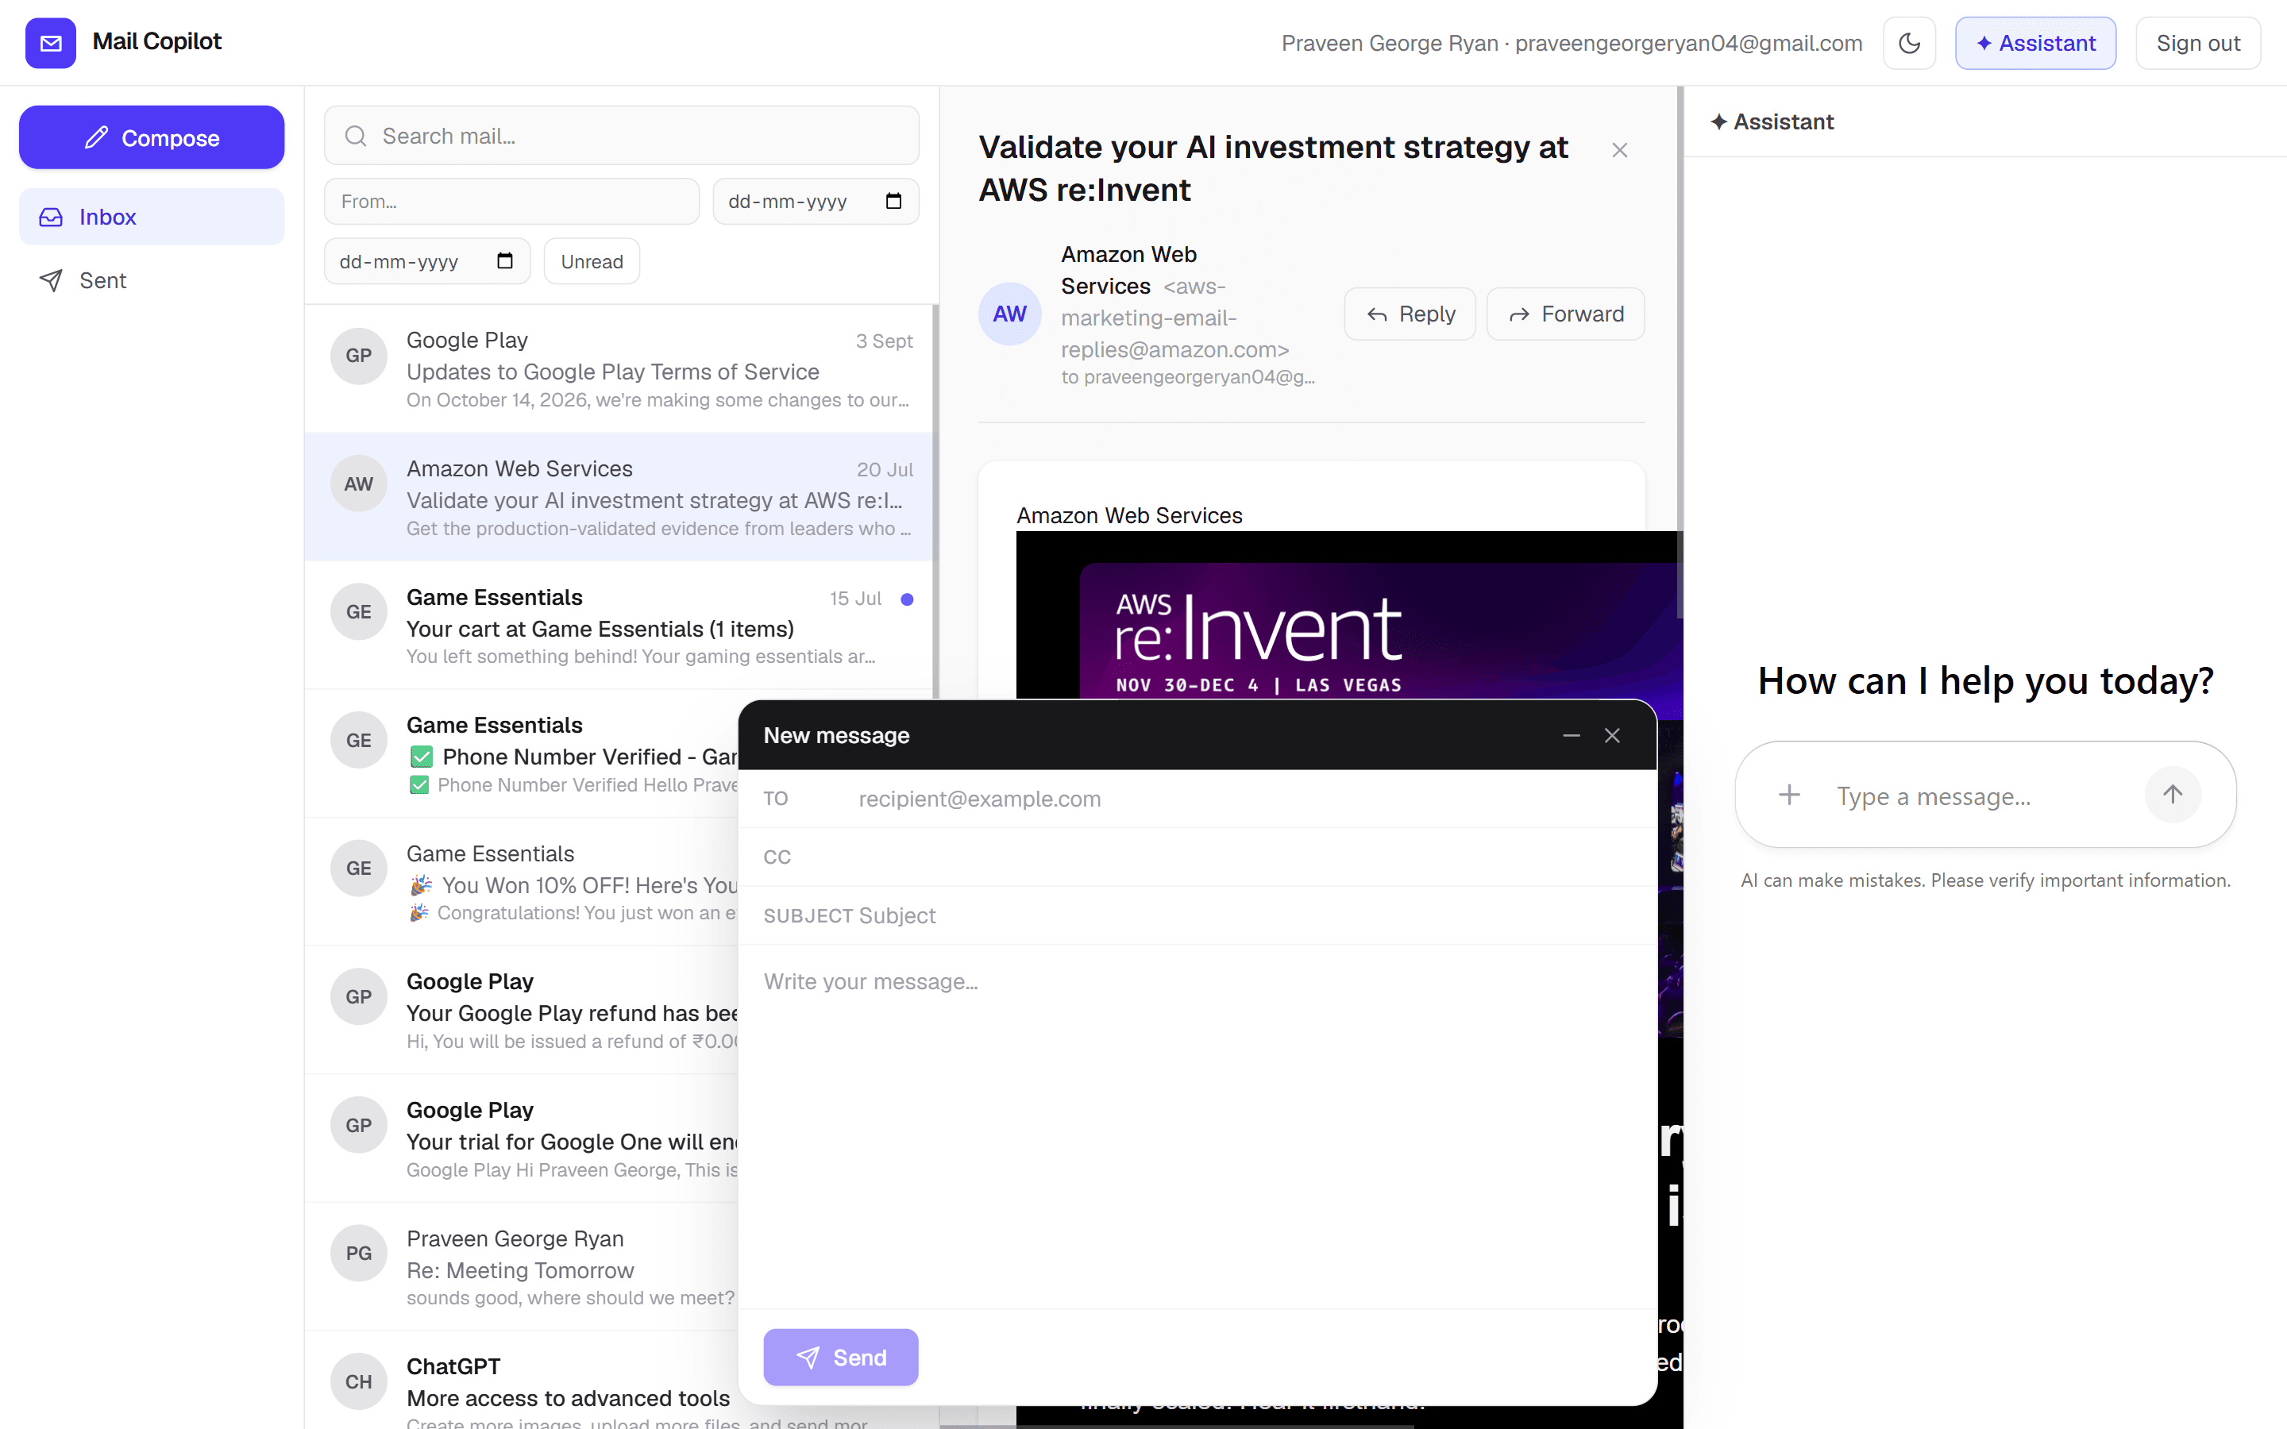Viewport: 2287px width, 1429px height.
Task: Click the email reading pane scrollbar
Action: pyautogui.click(x=1680, y=352)
